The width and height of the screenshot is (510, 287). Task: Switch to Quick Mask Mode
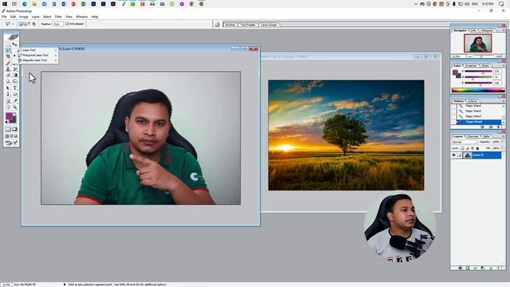click(x=15, y=129)
